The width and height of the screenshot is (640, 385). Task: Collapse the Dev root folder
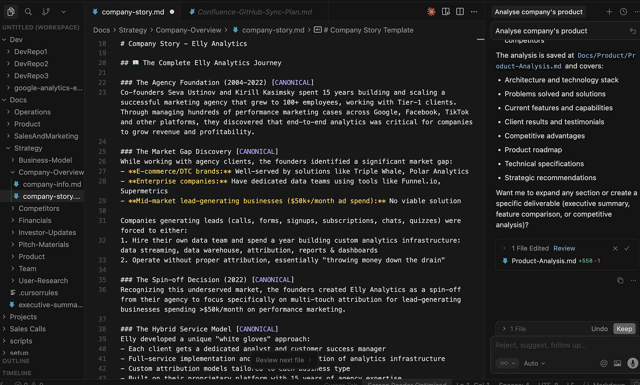point(42,40)
